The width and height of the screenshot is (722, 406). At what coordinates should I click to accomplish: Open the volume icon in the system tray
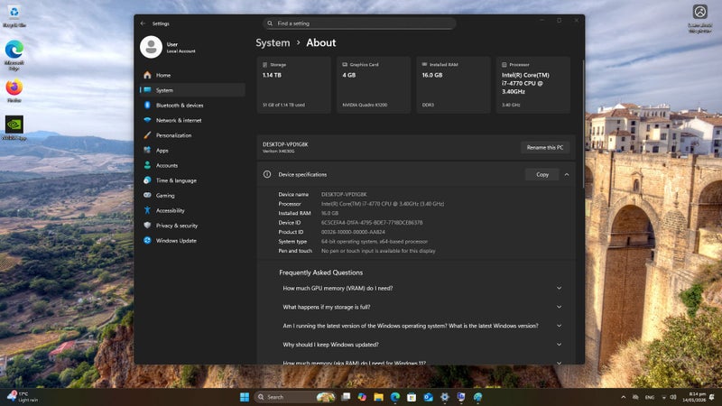point(673,397)
